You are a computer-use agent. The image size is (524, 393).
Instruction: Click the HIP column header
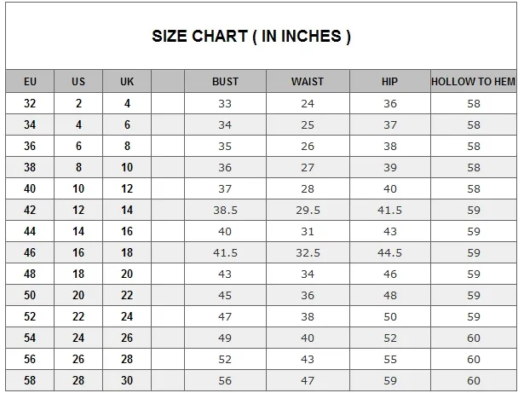pos(390,81)
